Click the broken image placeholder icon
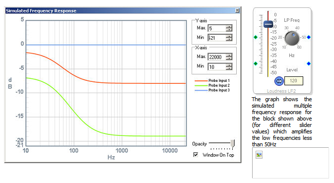The image size is (334, 183). [259, 155]
